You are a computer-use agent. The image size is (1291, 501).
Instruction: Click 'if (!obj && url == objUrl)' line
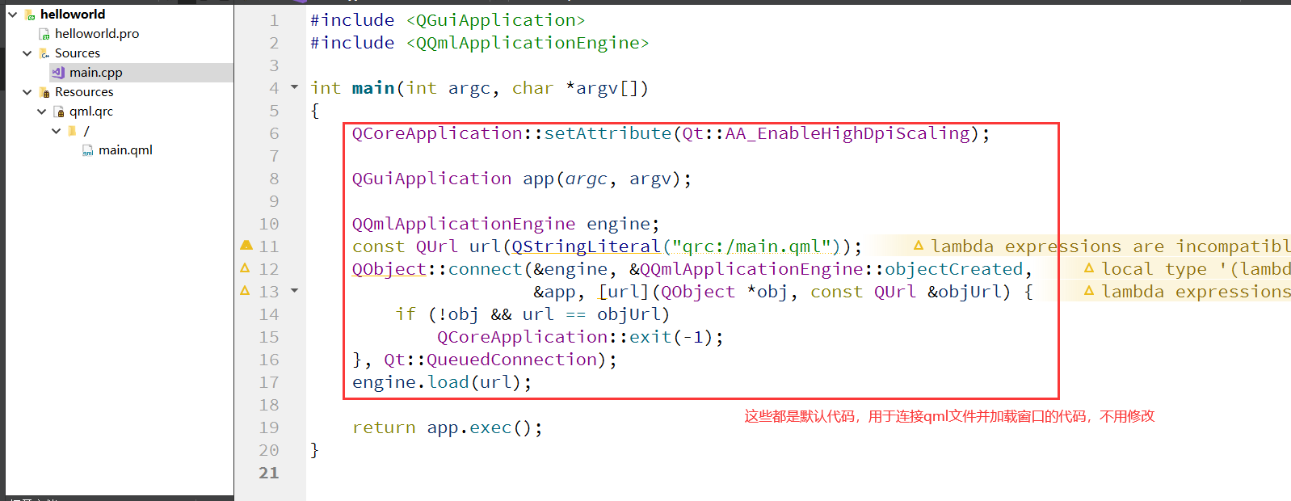point(532,314)
